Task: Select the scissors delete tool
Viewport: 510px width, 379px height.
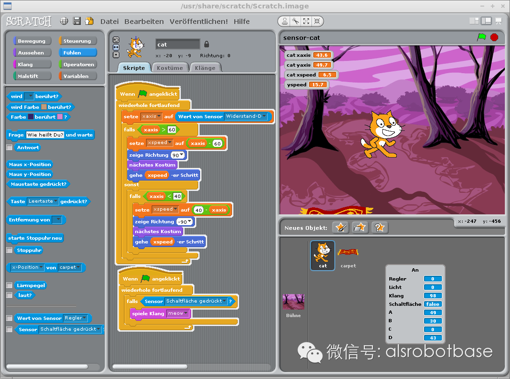Action: 295,21
